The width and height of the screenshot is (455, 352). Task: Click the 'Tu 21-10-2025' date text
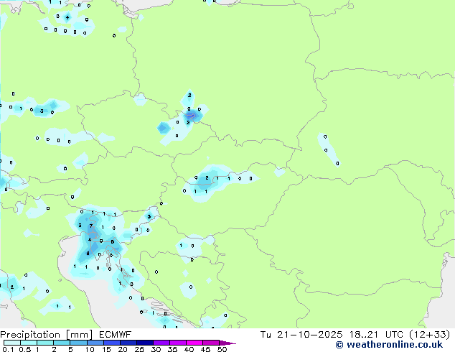(301, 335)
